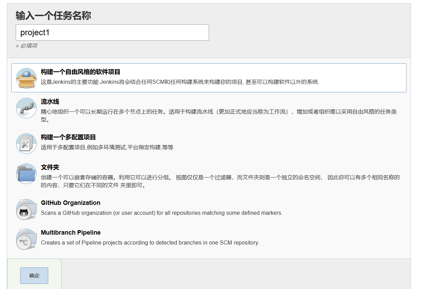Click the 流水线 description about 工作流
The height and width of the screenshot is (289, 428).
(x=219, y=116)
